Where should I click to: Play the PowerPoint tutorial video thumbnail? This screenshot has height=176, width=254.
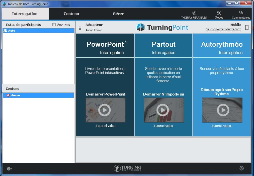[x=106, y=110]
